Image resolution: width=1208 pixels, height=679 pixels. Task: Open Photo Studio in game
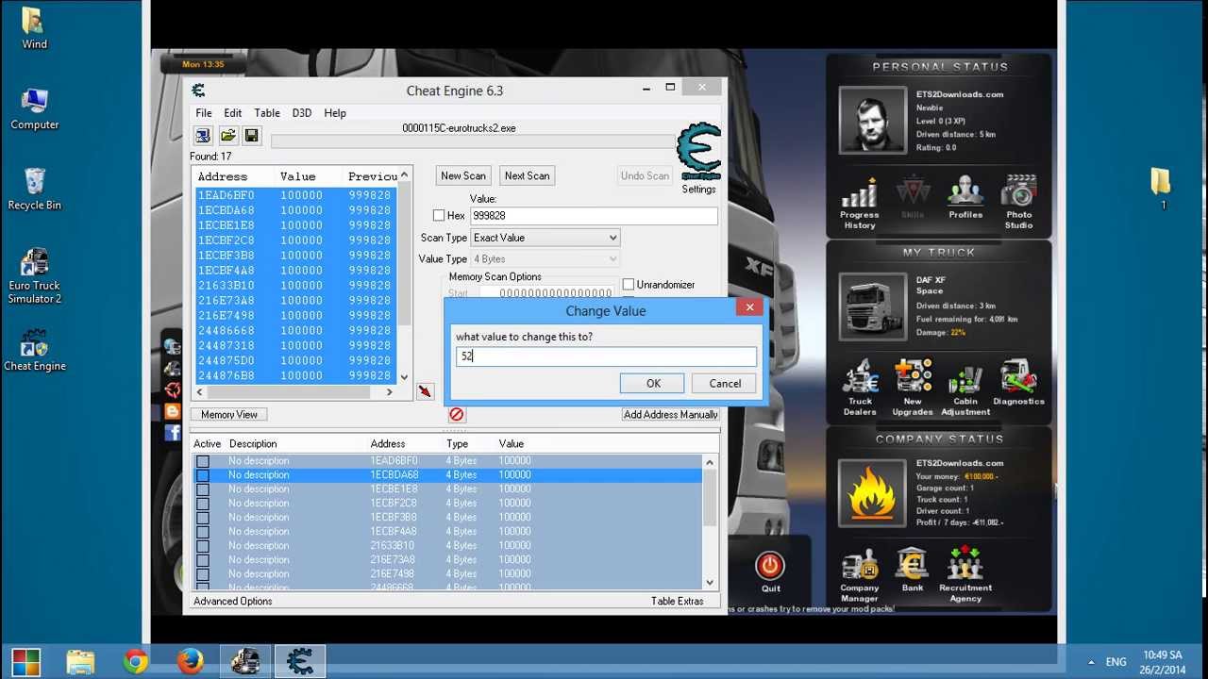pos(1018,203)
